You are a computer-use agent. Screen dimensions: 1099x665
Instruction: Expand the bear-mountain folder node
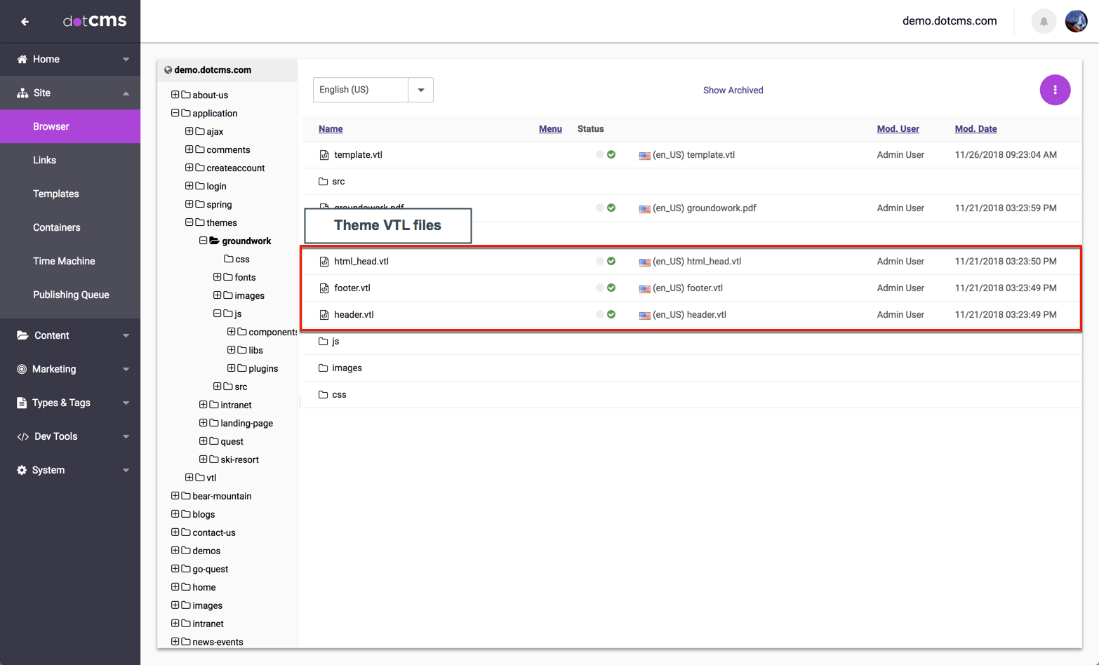point(175,496)
